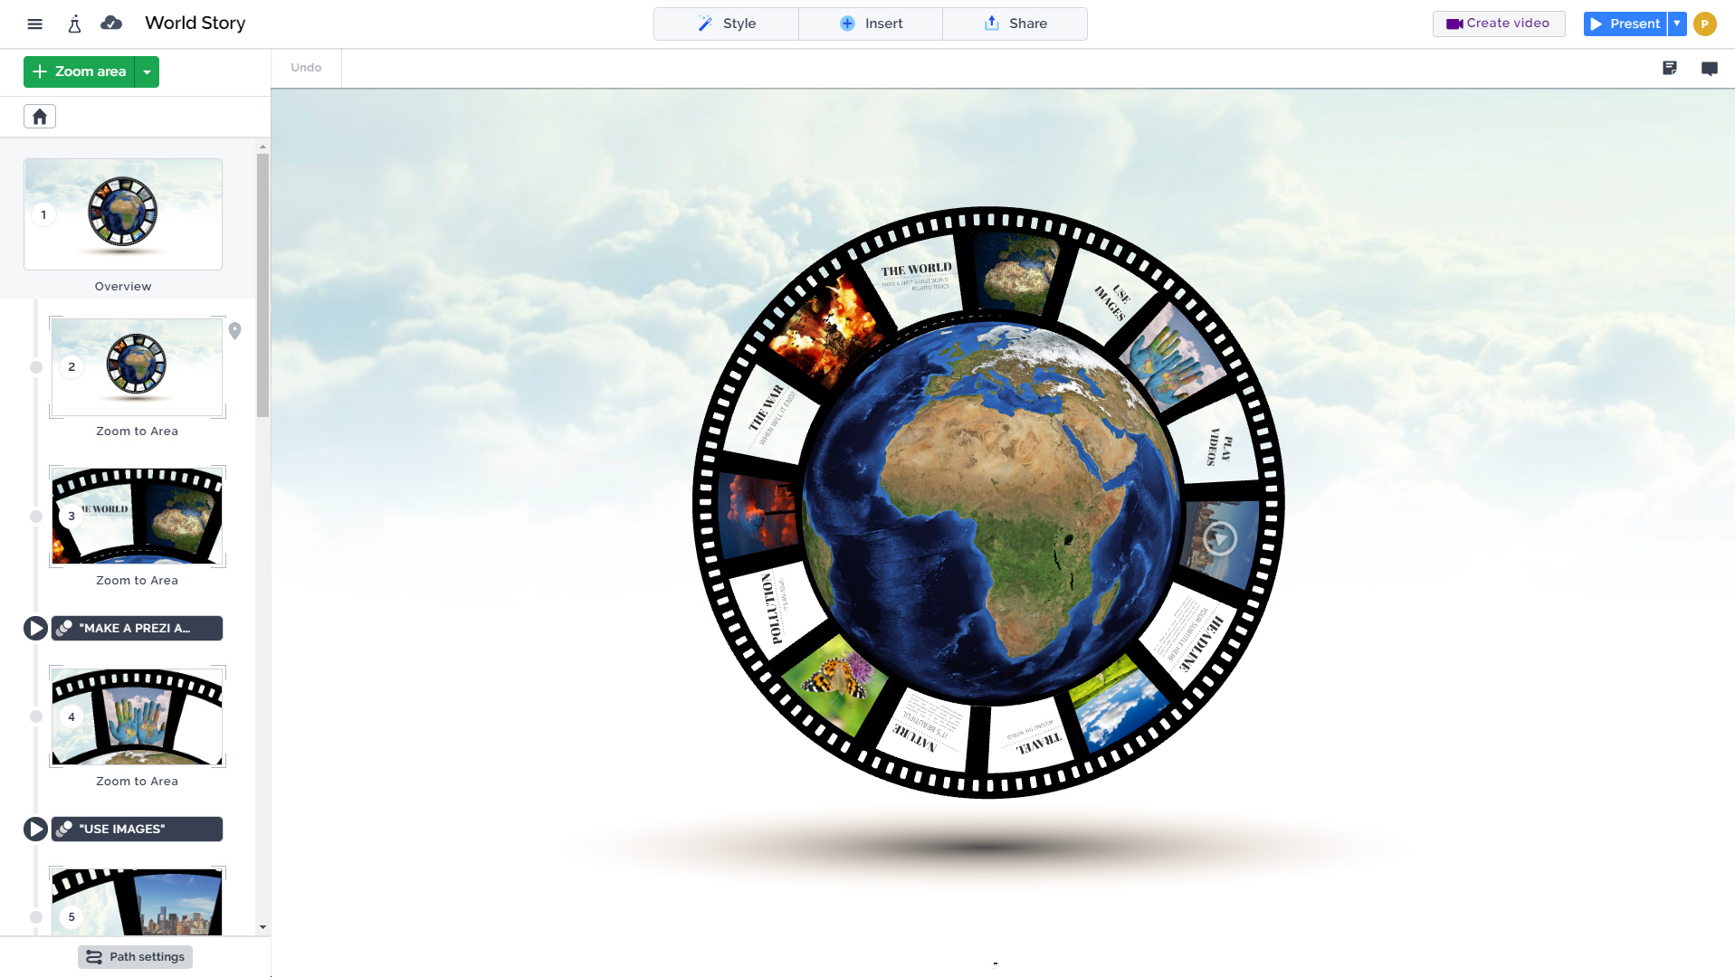Click the Create video button
The image size is (1735, 977).
click(1498, 24)
